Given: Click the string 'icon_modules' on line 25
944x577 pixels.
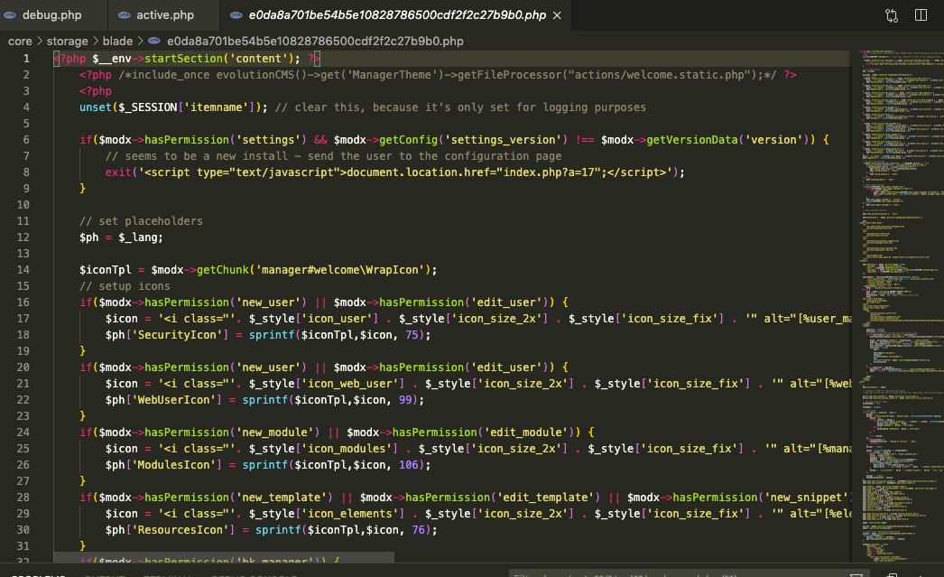Looking at the screenshot, I should [347, 449].
